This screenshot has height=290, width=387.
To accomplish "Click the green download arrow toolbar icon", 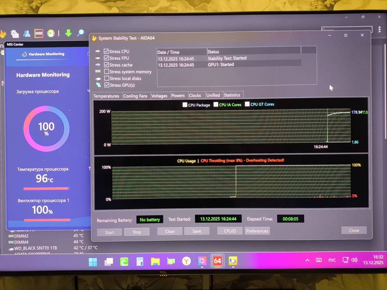I will tap(68, 33).
